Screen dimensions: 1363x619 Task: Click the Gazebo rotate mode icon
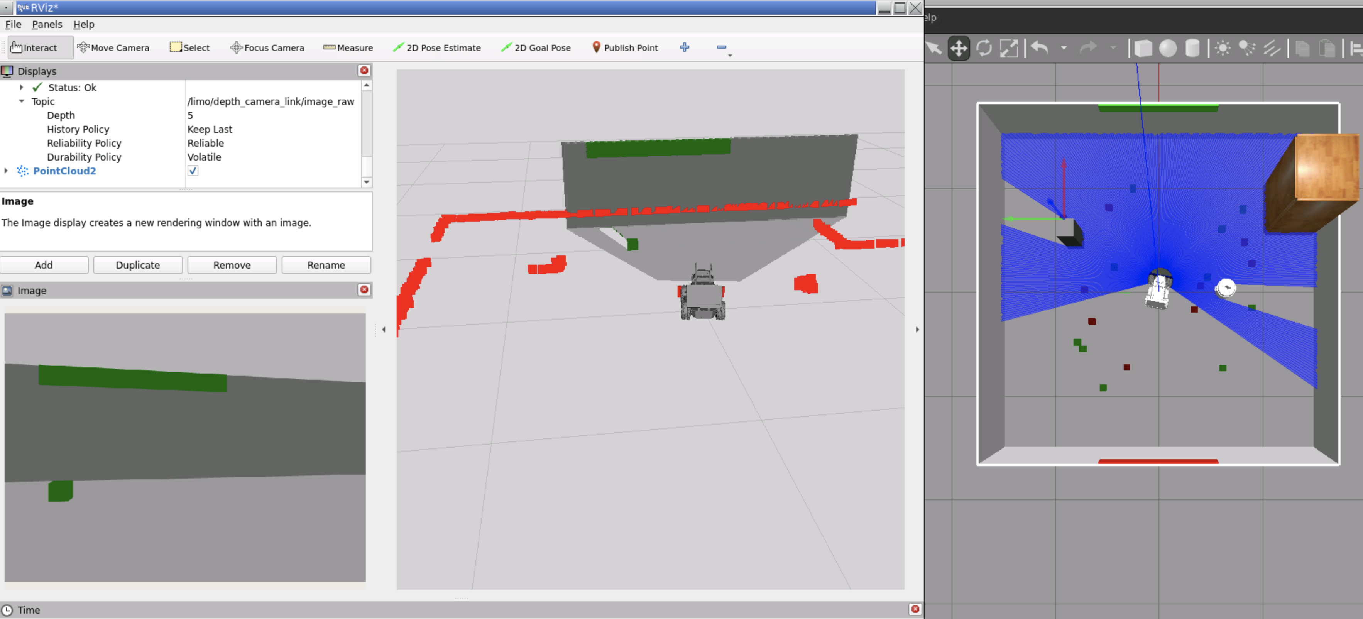click(984, 48)
